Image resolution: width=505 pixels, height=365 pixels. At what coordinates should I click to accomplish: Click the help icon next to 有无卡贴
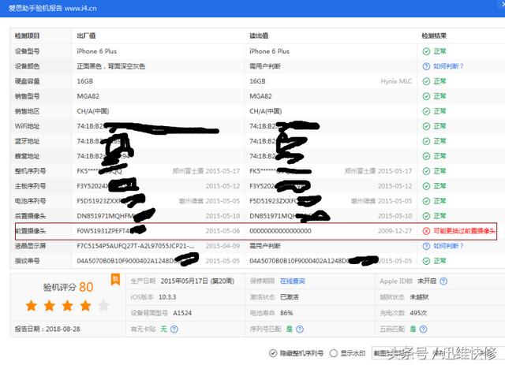tap(174, 328)
